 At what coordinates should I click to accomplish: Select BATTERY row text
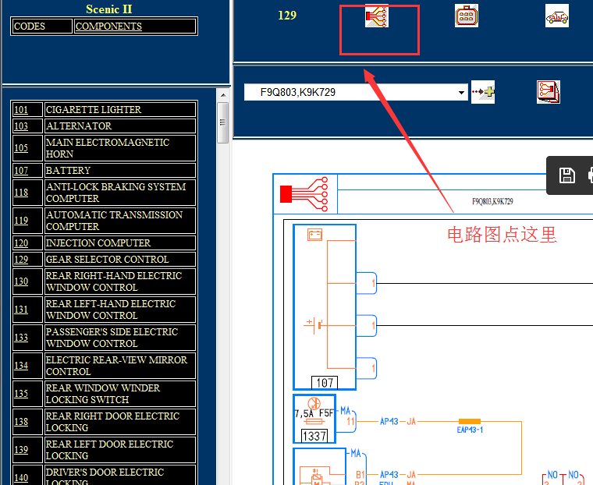[x=68, y=171]
